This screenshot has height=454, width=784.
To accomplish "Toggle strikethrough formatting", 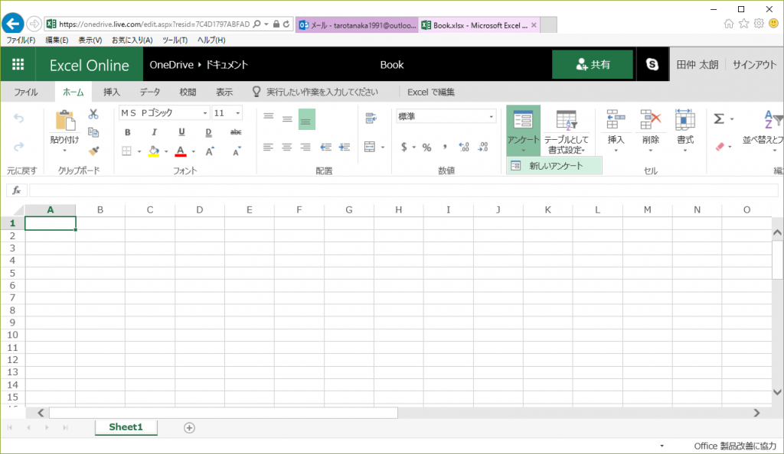I will click(236, 132).
